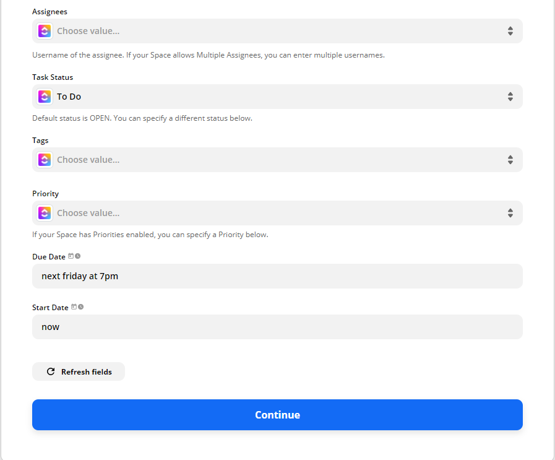Click the refresh arrow icon
The width and height of the screenshot is (555, 460).
coord(51,371)
